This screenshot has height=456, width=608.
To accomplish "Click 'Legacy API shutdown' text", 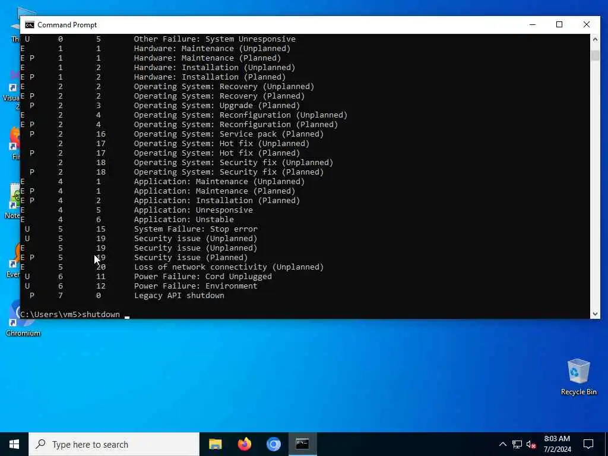I will pyautogui.click(x=179, y=296).
